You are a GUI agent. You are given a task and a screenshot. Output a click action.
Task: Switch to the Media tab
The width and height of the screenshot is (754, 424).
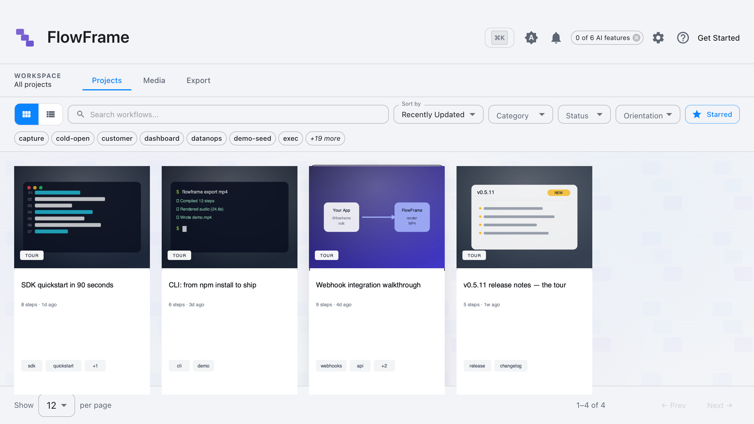(x=154, y=80)
